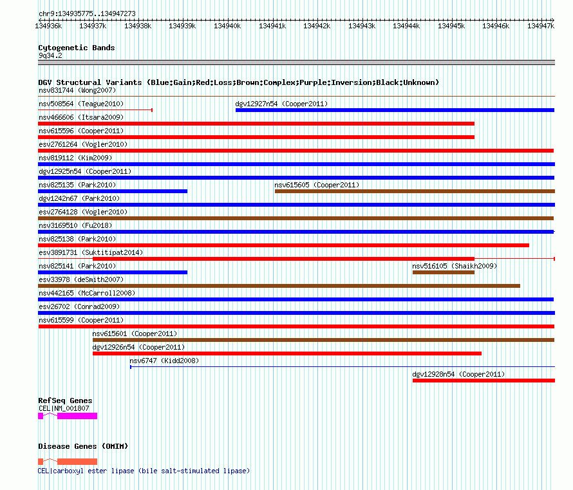573x490 pixels.
Task: Click the nsv516105 (Shaikh2009) brown bar
Action: point(444,272)
